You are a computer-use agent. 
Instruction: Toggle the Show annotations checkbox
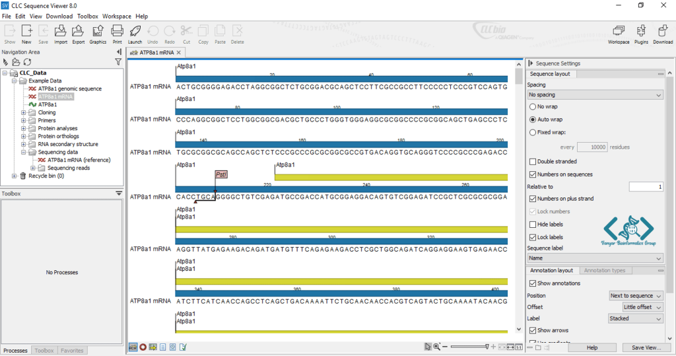[x=533, y=283]
